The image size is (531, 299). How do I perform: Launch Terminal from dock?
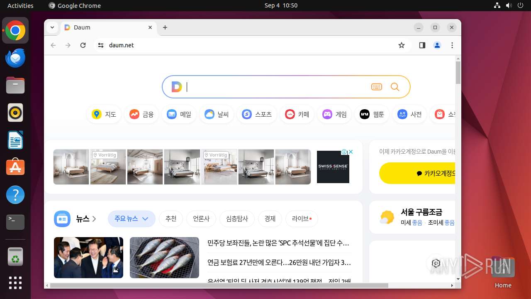tap(15, 222)
